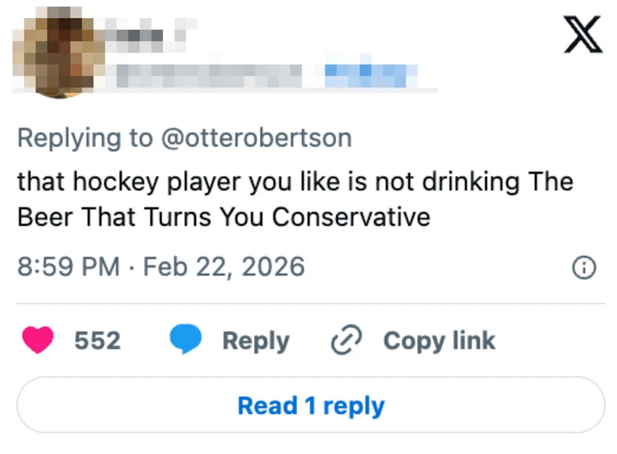This screenshot has height=454, width=617.
Task: Click the Reply text label
Action: click(256, 340)
